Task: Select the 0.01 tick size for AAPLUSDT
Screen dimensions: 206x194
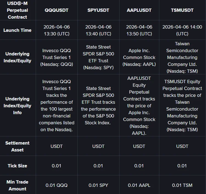Action: [139, 166]
